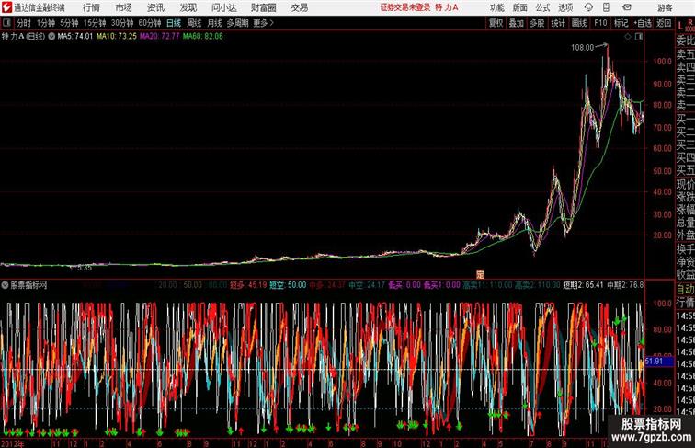Open the 交易 menu
The image size is (695, 448).
click(x=299, y=7)
